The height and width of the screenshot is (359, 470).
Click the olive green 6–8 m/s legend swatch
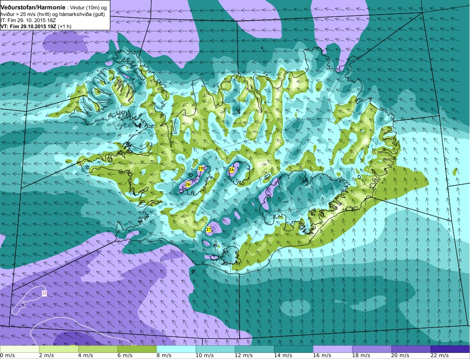(137, 349)
